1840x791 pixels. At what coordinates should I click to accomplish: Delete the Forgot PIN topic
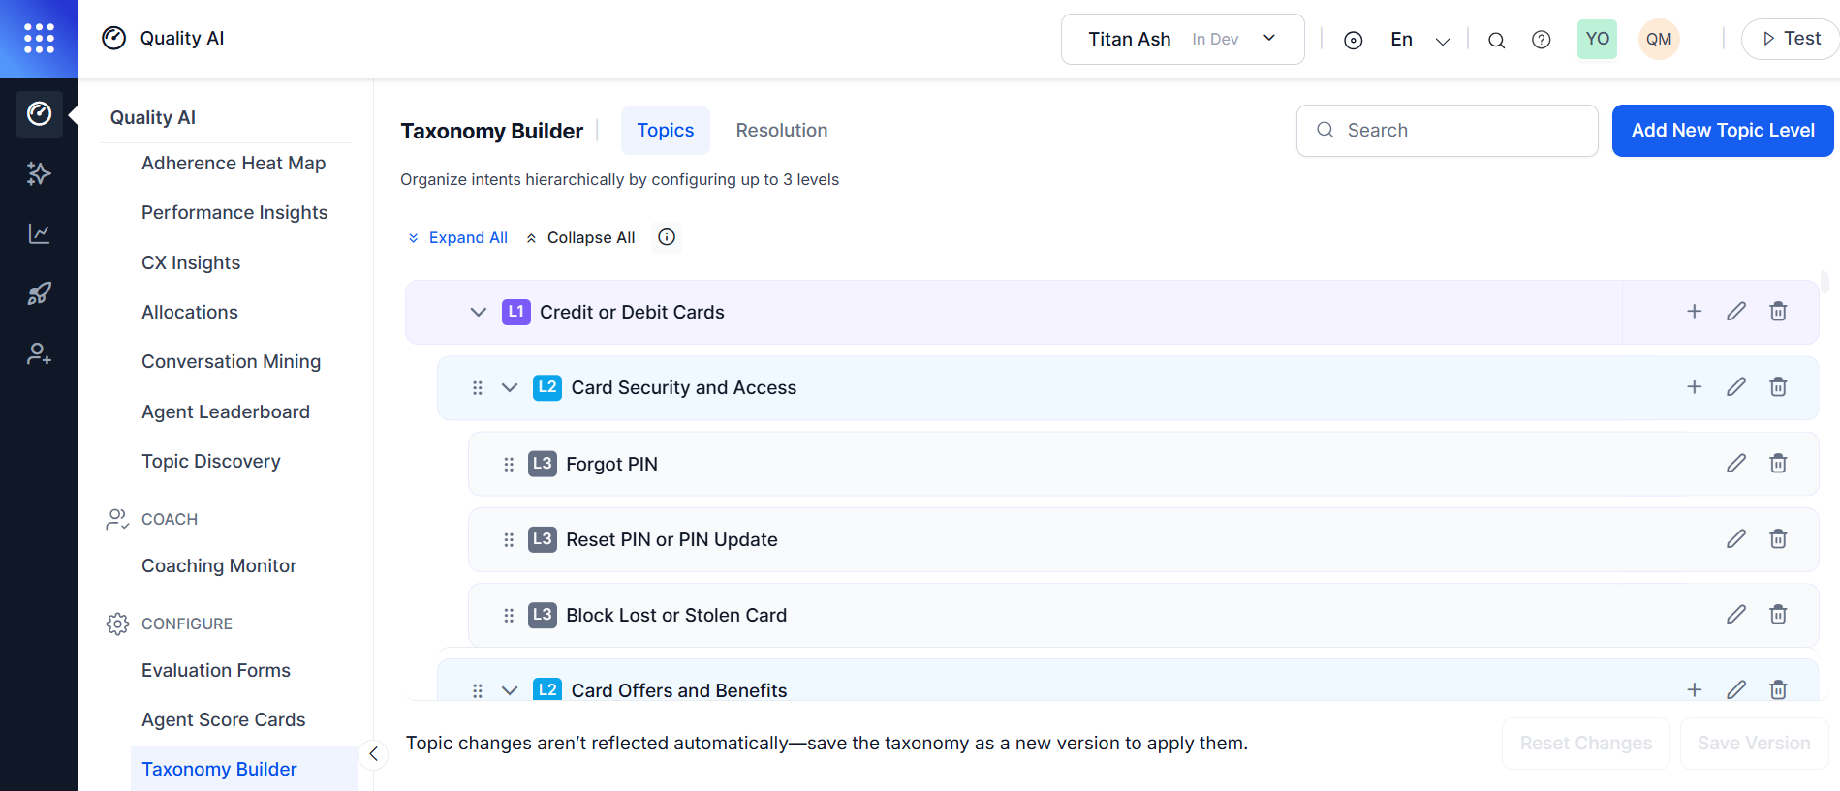pyautogui.click(x=1778, y=464)
